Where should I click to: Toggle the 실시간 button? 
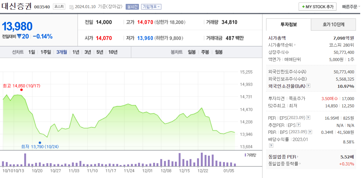pyautogui.click(x=132, y=7)
